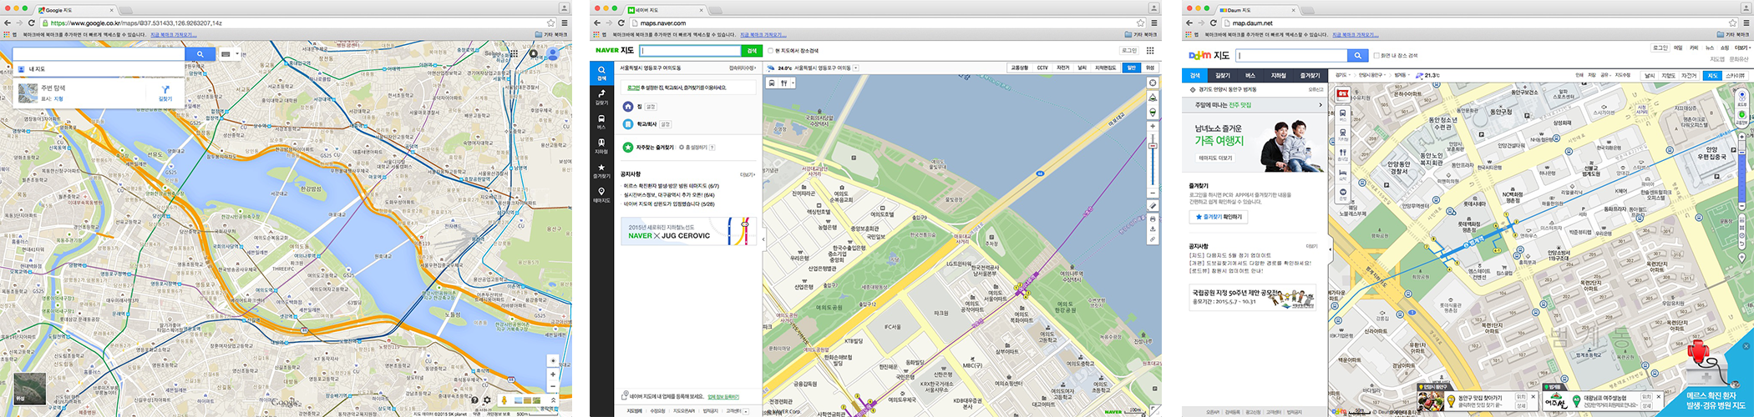The height and width of the screenshot is (417, 1754).
Task: Toggle 지형도 layer in Daum Map
Action: (x=1668, y=76)
